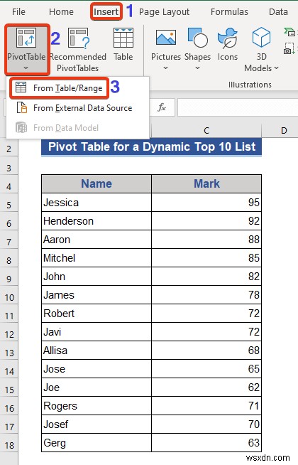Switch to the Home tab
Viewport: 298px width, 465px height.
[x=61, y=12]
